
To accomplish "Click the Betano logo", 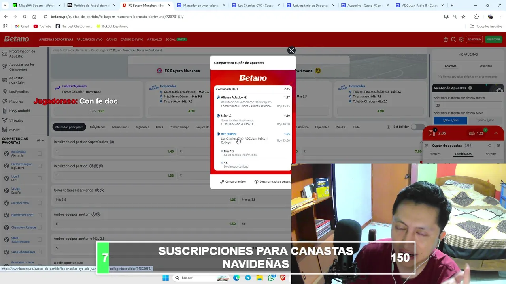I will tap(17, 39).
